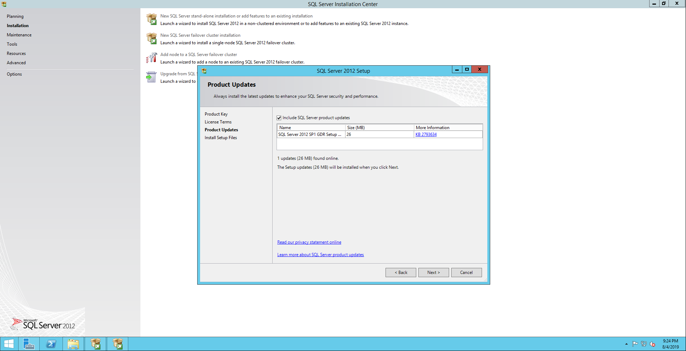This screenshot has width=686, height=351.
Task: Open the Advanced section
Action: (x=16, y=63)
